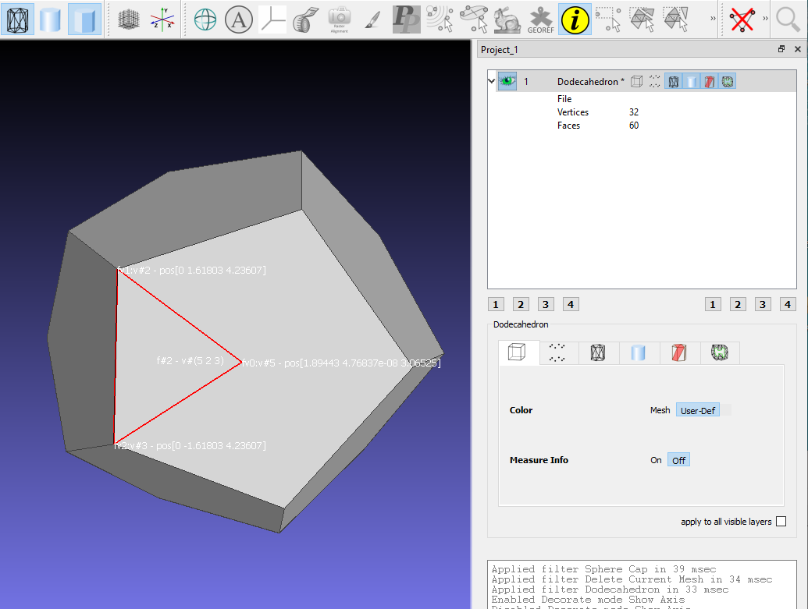Screen dimensions: 808x609
Task: Click the Project_1 panel title
Action: 500,49
